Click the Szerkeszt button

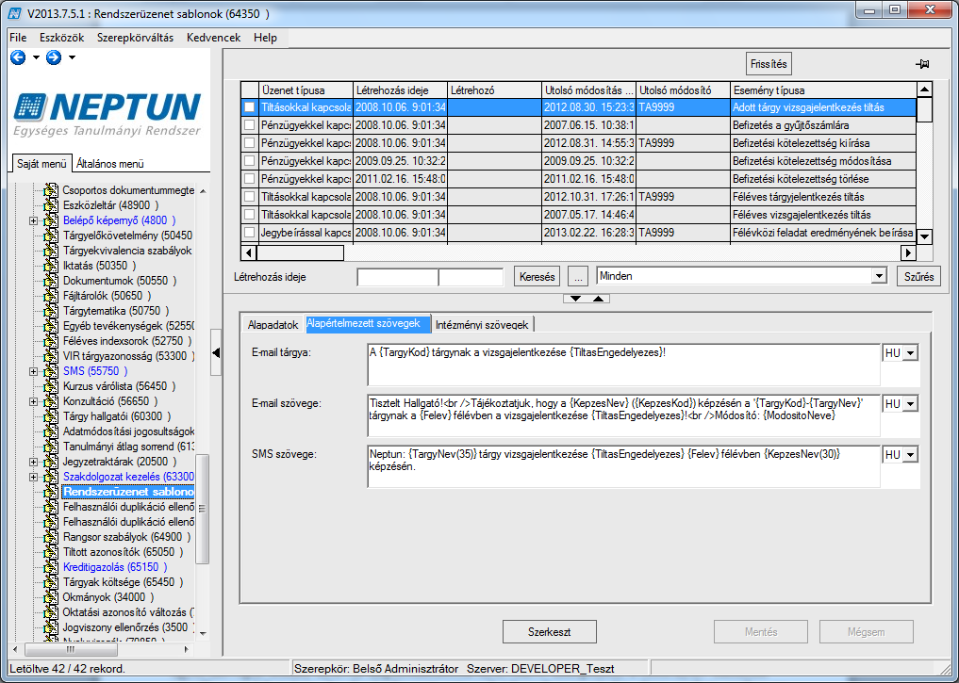click(x=549, y=632)
